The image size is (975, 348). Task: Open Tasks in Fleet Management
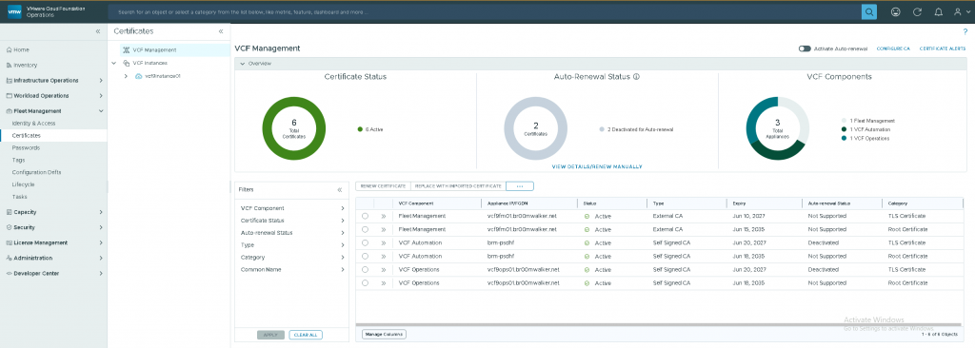20,197
